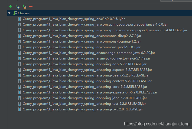Image resolution: width=192 pixels, height=129 pixels.
Task: Select the mysql-connector-java-5.1.49.jar entry
Action: (87, 58)
